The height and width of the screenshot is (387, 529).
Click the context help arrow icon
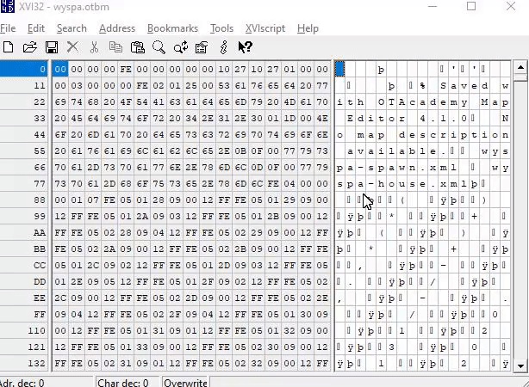(245, 47)
